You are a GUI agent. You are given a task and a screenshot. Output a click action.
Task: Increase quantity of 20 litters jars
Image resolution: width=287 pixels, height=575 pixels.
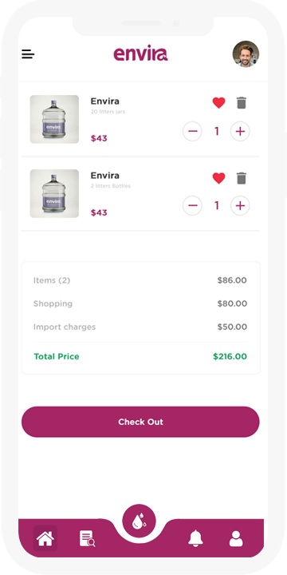click(240, 131)
